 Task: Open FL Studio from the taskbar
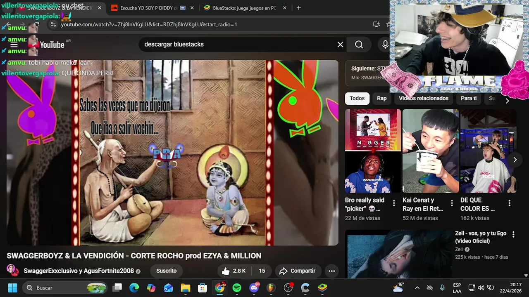click(x=271, y=288)
